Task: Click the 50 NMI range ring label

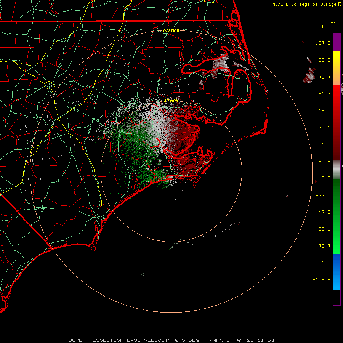Action: 171,101
